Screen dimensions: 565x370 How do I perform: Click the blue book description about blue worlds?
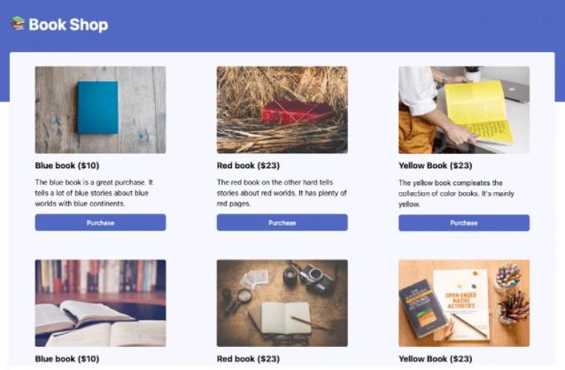96,193
